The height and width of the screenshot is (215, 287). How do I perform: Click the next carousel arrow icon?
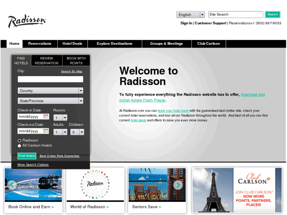178,185
